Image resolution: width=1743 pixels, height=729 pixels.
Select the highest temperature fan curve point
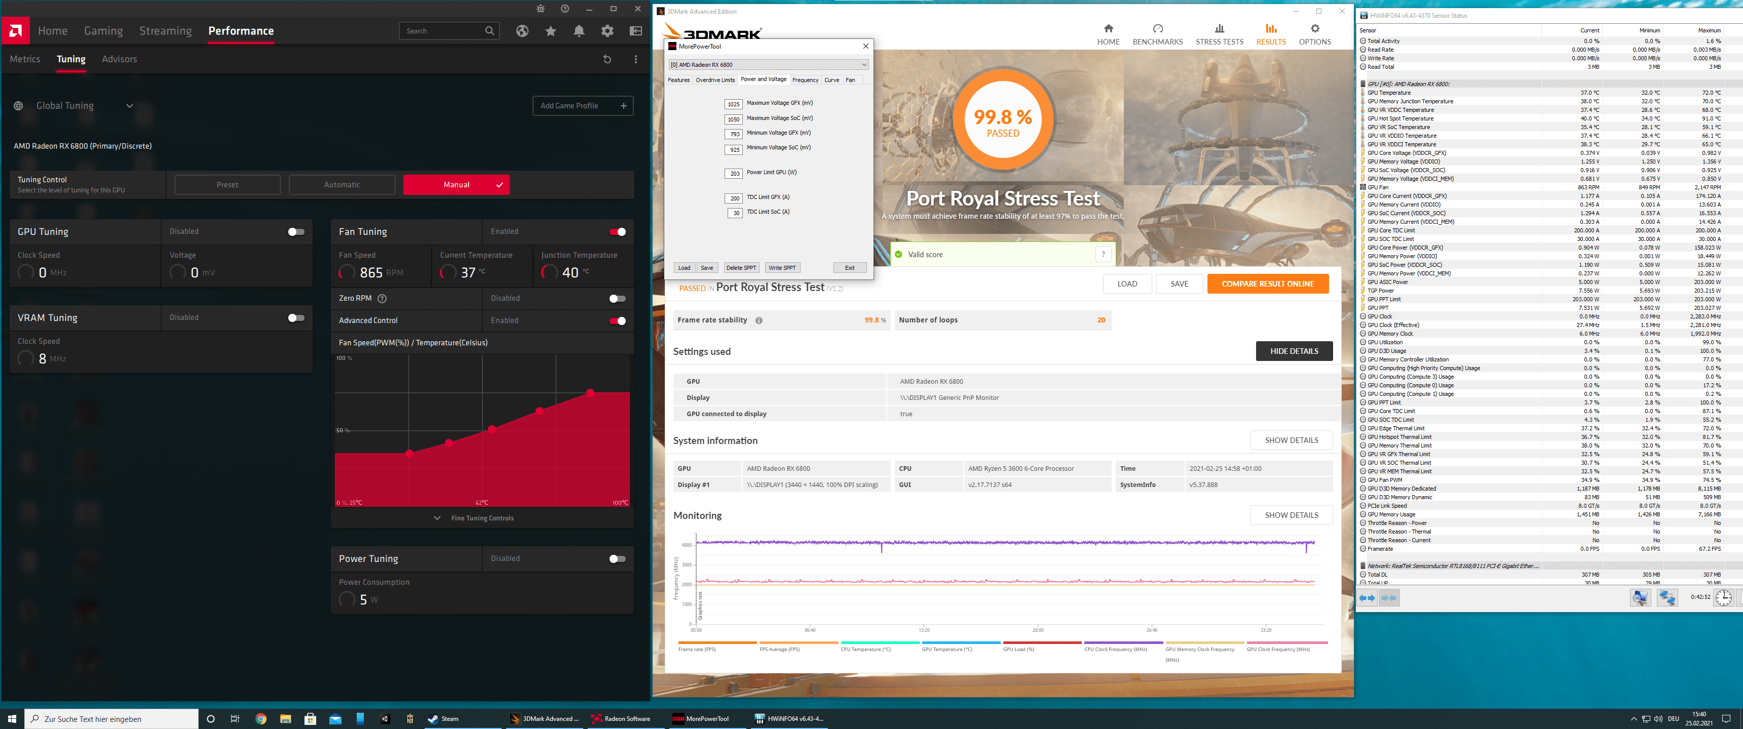pyautogui.click(x=590, y=393)
